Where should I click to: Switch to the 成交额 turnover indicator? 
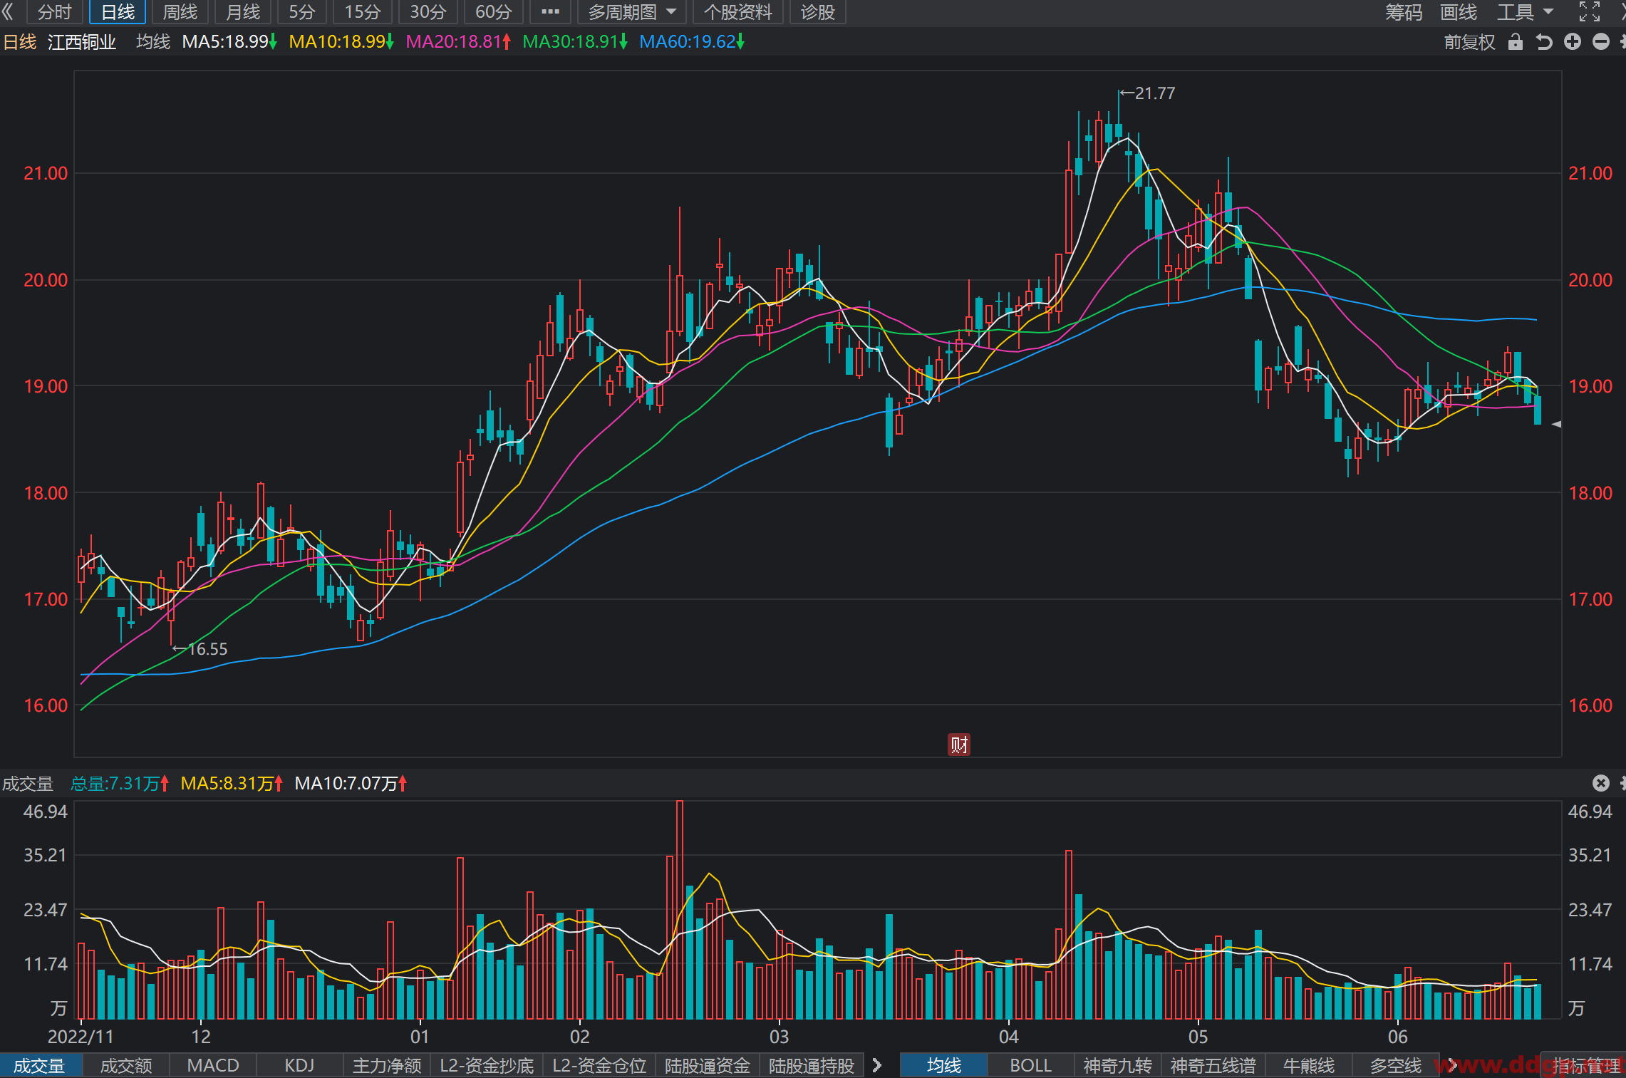pyautogui.click(x=126, y=1065)
